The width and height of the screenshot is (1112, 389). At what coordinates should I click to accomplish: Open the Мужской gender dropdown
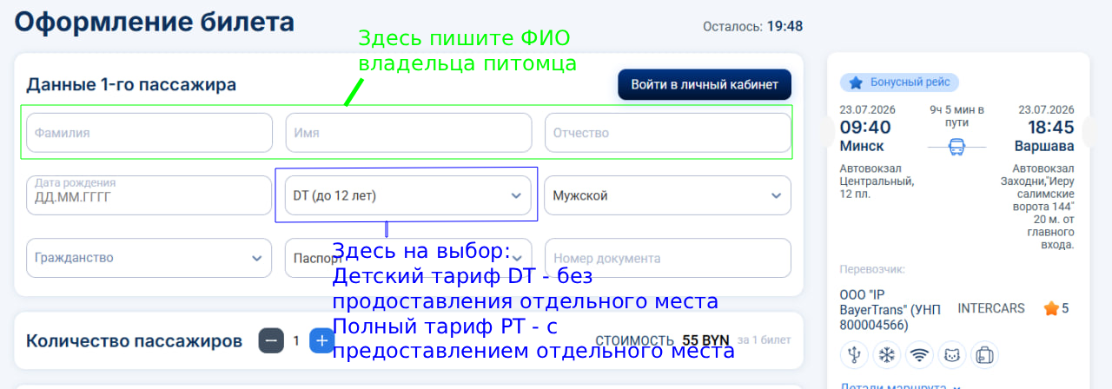668,195
